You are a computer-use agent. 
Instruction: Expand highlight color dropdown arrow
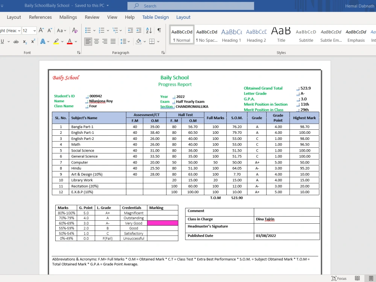coord(62,41)
